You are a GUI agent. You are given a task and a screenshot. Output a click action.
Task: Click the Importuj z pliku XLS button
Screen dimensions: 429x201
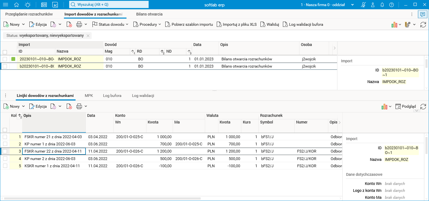[237, 24]
